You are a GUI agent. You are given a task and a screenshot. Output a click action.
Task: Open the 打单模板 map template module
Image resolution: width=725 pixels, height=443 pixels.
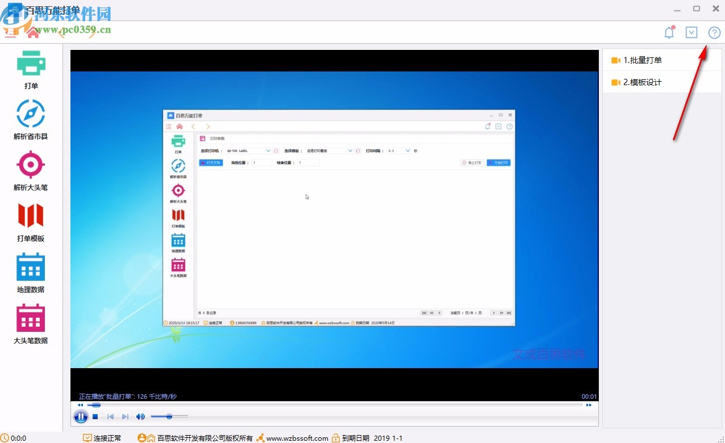point(31,222)
